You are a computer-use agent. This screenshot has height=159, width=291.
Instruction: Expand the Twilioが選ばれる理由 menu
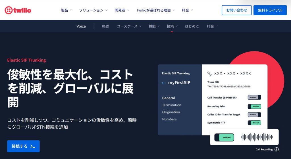(155, 10)
